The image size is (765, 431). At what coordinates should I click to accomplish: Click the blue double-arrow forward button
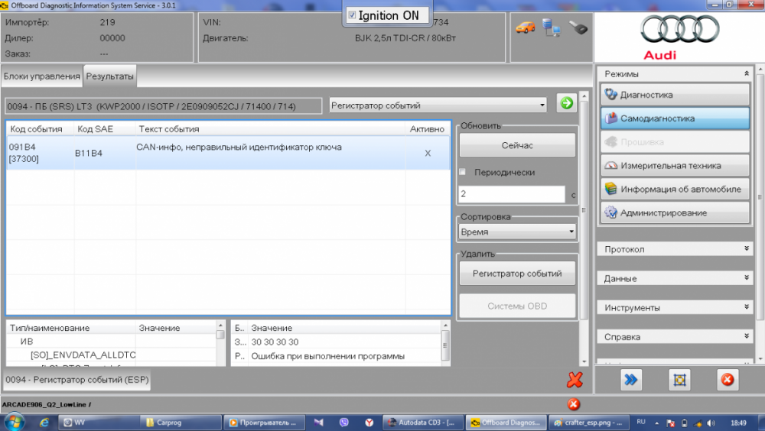[x=631, y=380]
